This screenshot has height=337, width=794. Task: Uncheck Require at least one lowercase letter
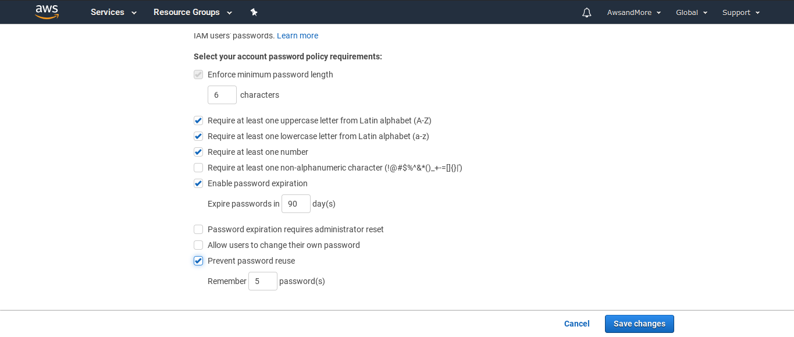[198, 136]
